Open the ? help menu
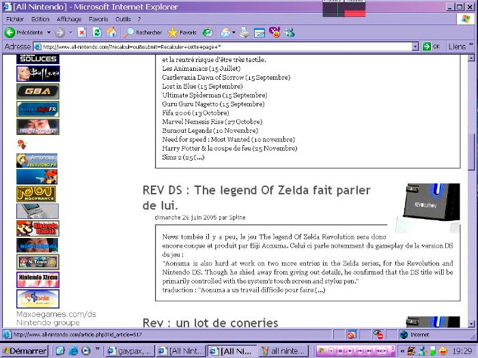 pyautogui.click(x=139, y=19)
